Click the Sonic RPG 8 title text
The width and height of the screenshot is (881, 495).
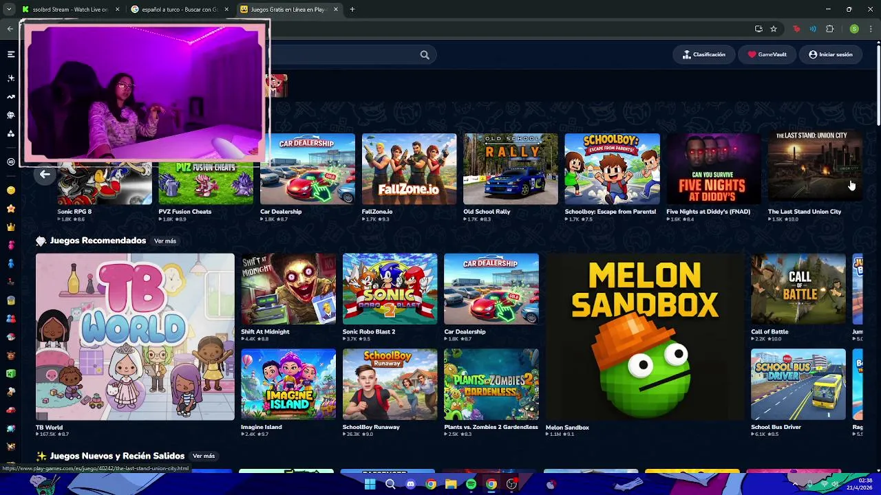74,212
